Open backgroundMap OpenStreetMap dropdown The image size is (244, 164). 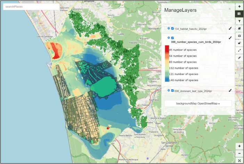pyautogui.click(x=198, y=104)
